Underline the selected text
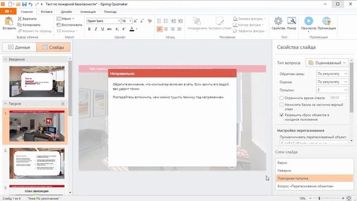 pos(103,29)
